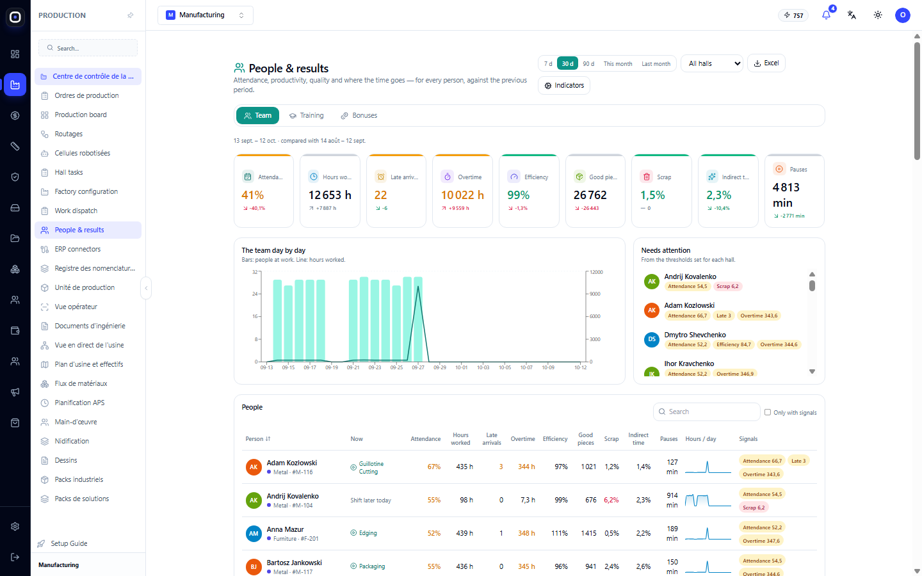Click the Needs attention scrollbar thumb
The width and height of the screenshot is (922, 576).
click(812, 285)
